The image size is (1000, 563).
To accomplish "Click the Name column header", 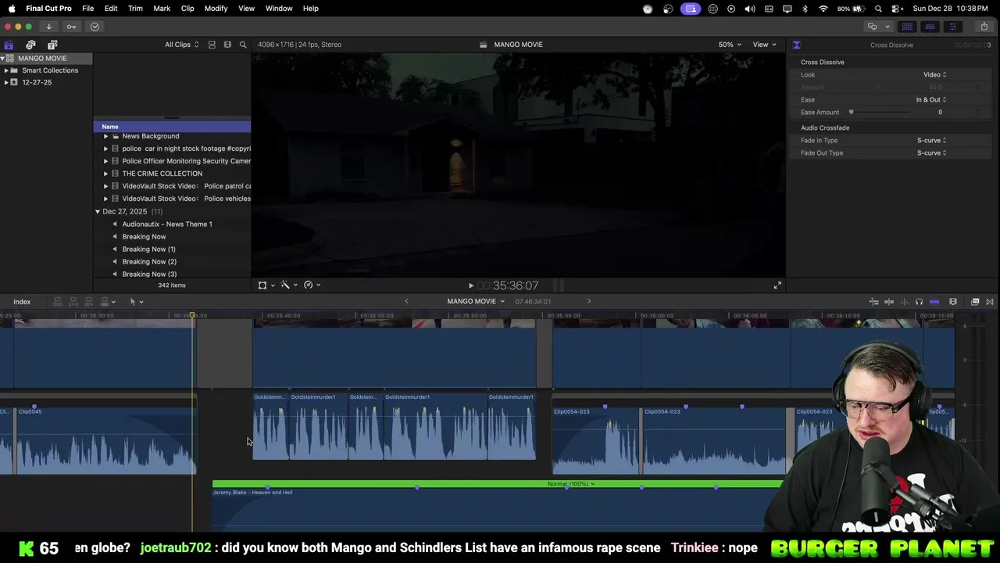I will coord(172,127).
